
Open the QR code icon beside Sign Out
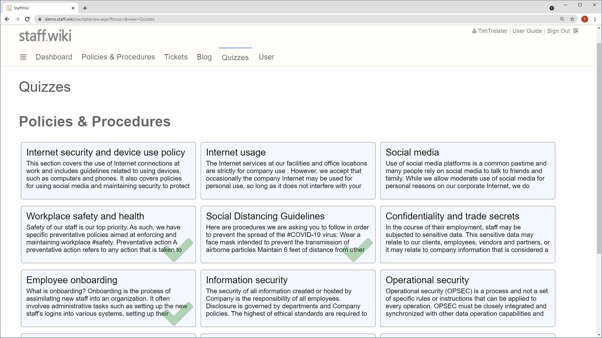pyautogui.click(x=576, y=31)
